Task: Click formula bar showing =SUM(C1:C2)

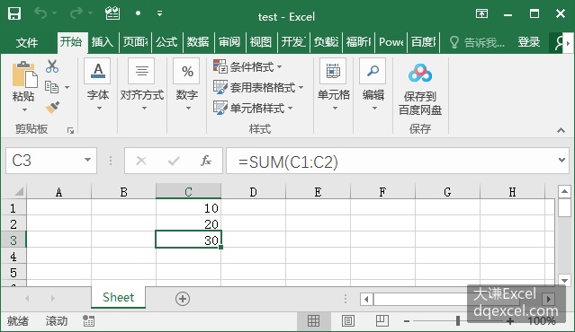Action: [x=391, y=161]
